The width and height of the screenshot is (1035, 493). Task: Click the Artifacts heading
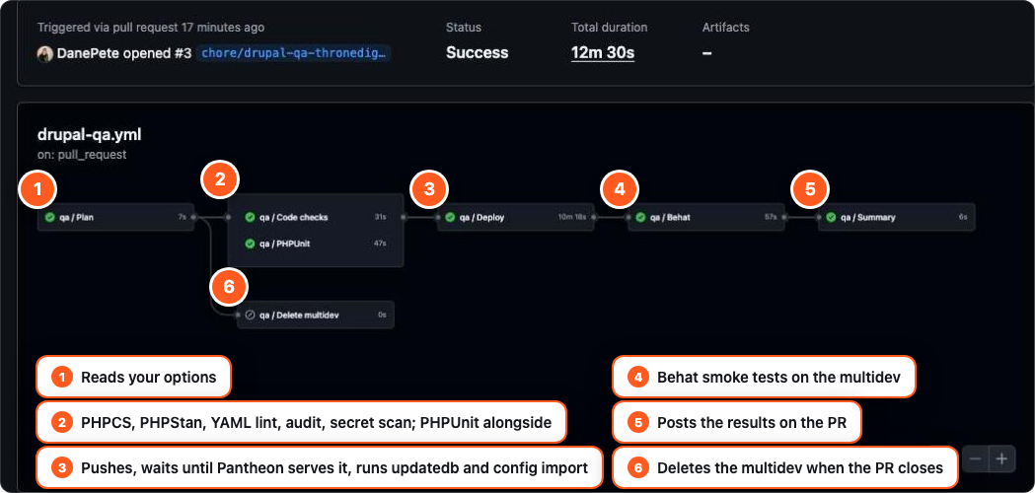pyautogui.click(x=726, y=28)
